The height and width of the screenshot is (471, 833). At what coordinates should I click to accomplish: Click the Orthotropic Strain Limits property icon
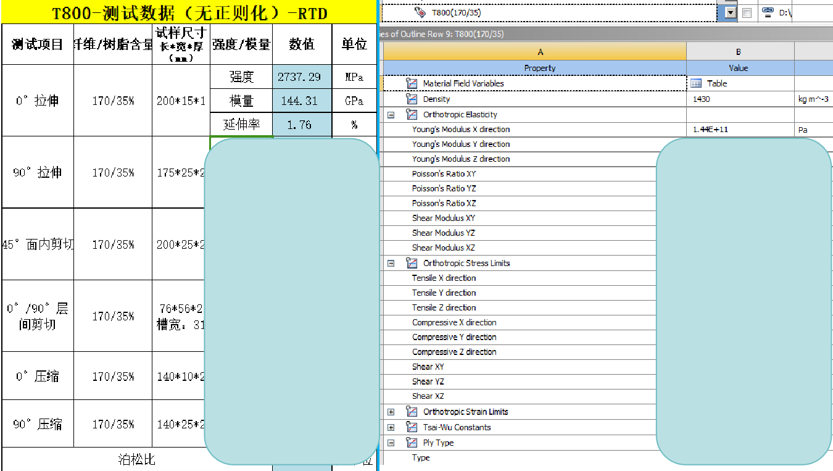(412, 412)
